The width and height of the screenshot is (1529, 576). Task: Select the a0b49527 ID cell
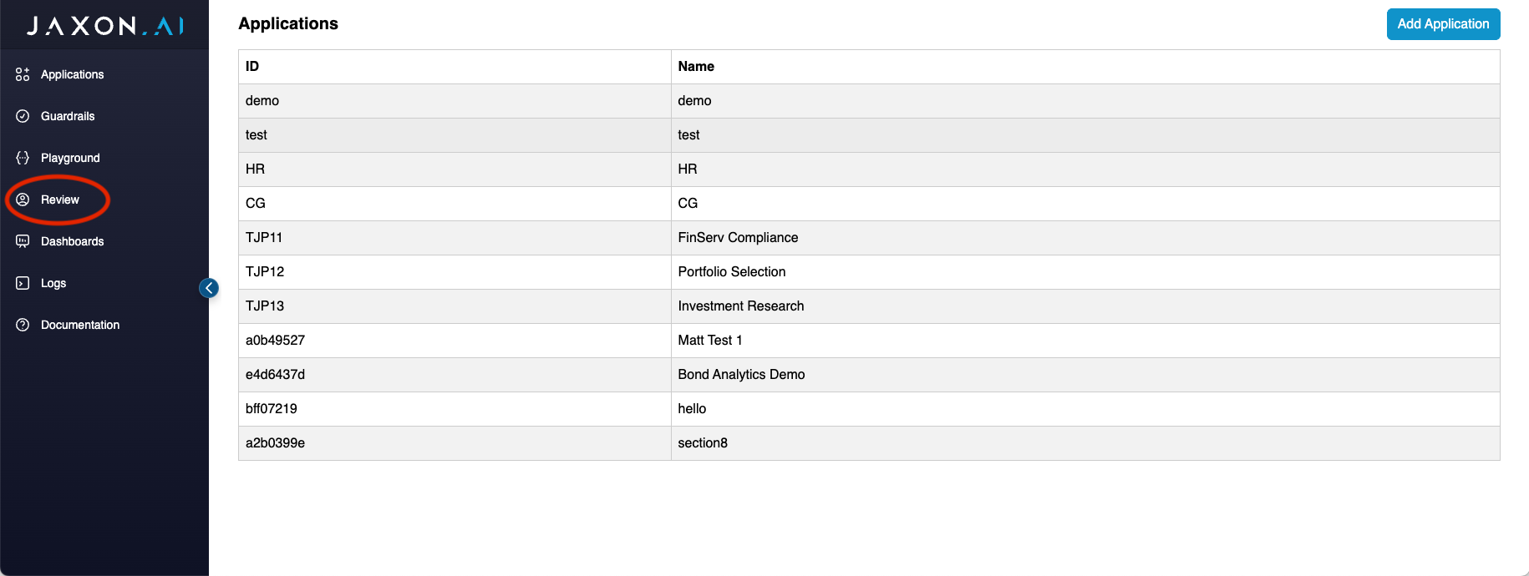[275, 341]
